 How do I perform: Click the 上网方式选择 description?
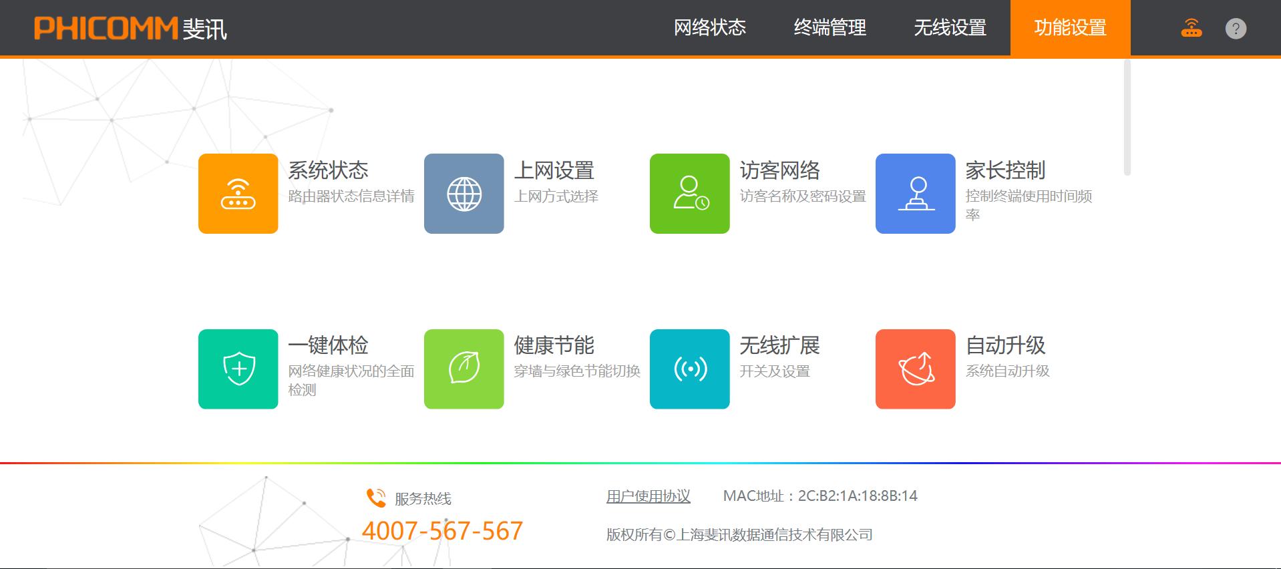(x=556, y=196)
